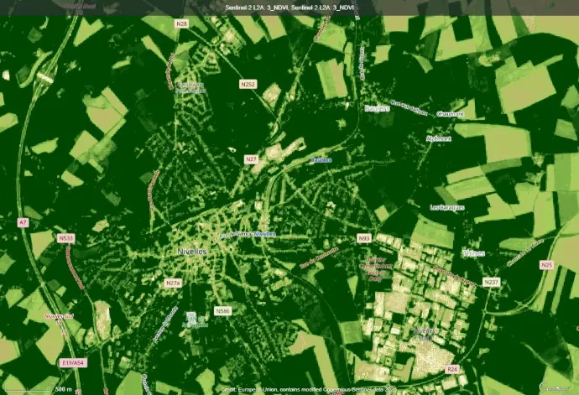Select the N27 route shield
This screenshot has width=579, height=395.
pos(251,159)
